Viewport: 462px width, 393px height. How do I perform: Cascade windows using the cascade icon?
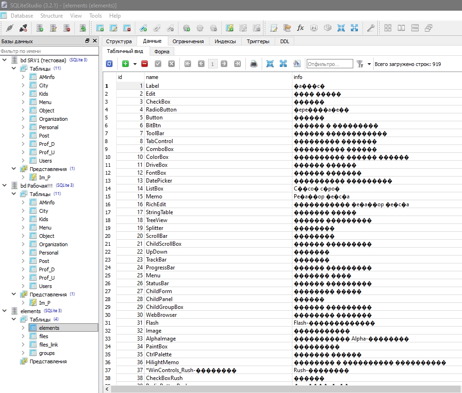(428, 28)
